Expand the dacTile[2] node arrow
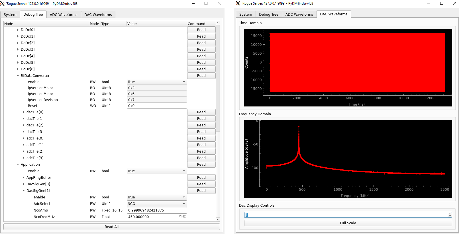459x234 pixels. click(x=24, y=125)
